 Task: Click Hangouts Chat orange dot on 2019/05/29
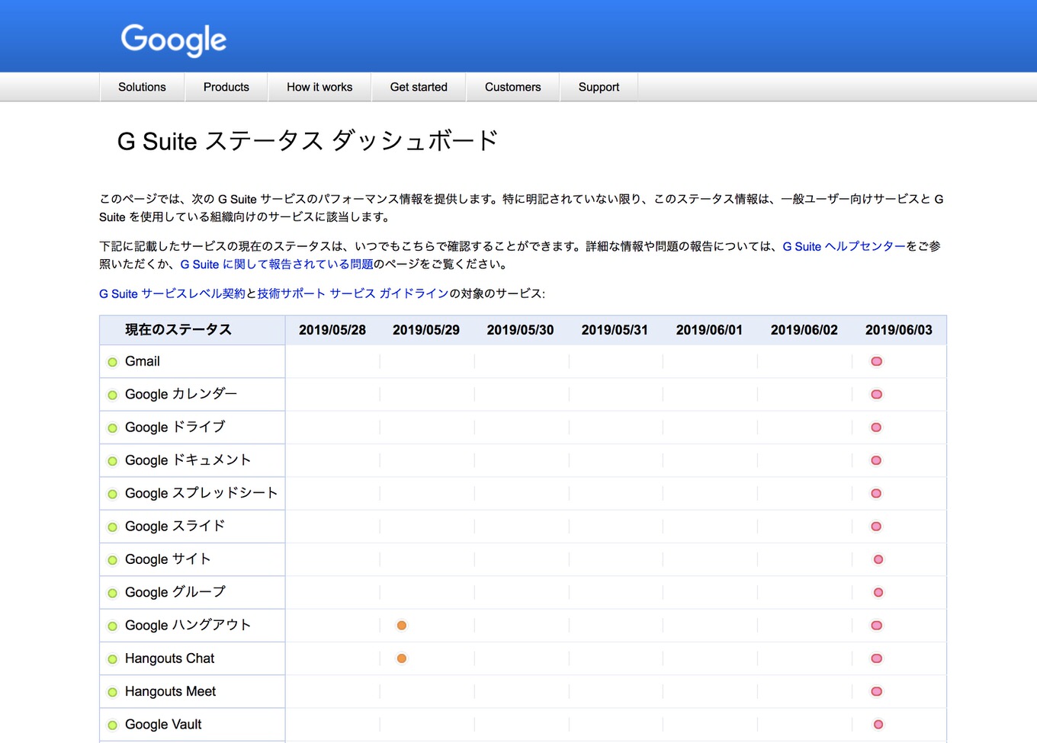click(x=402, y=658)
